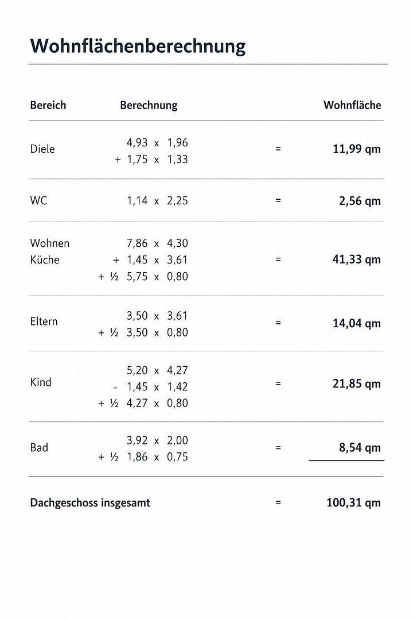413x620 pixels.
Task: Click the 41,33 qm value
Action: [356, 259]
